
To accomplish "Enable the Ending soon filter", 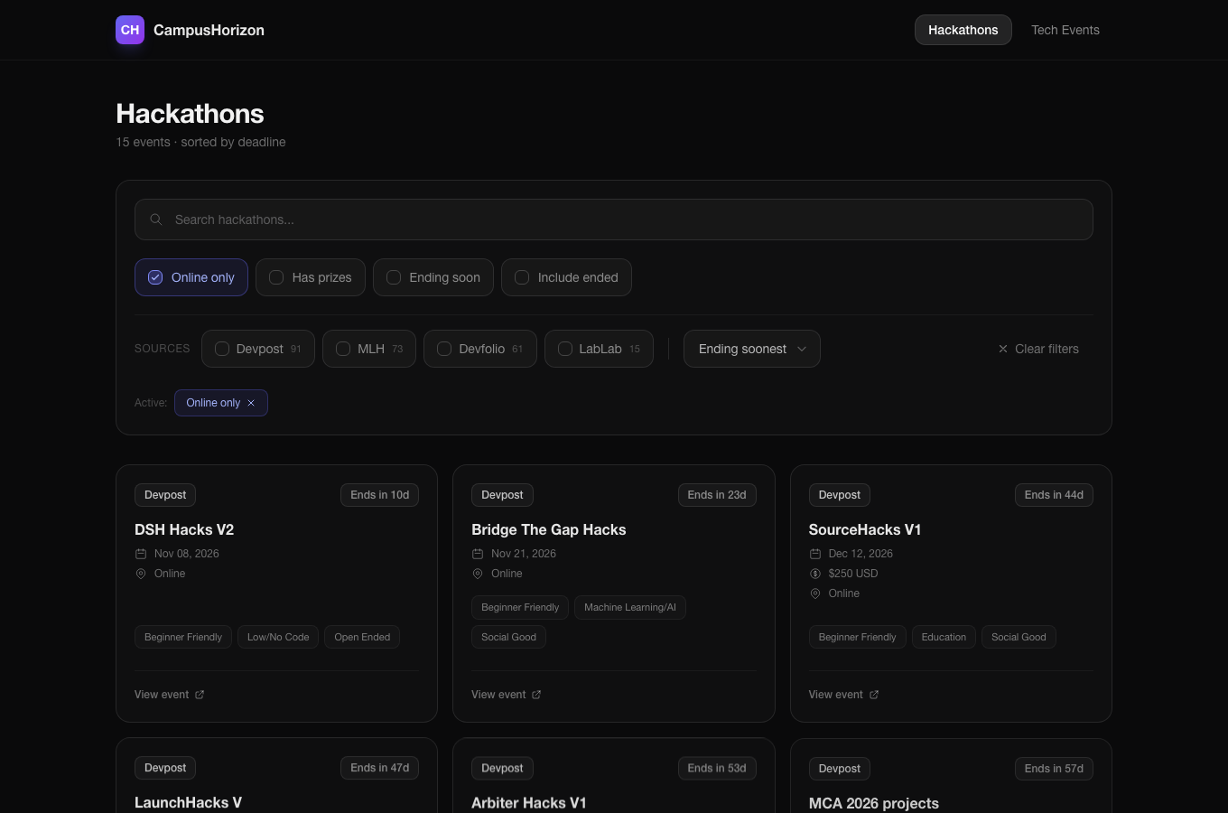I will coord(433,277).
